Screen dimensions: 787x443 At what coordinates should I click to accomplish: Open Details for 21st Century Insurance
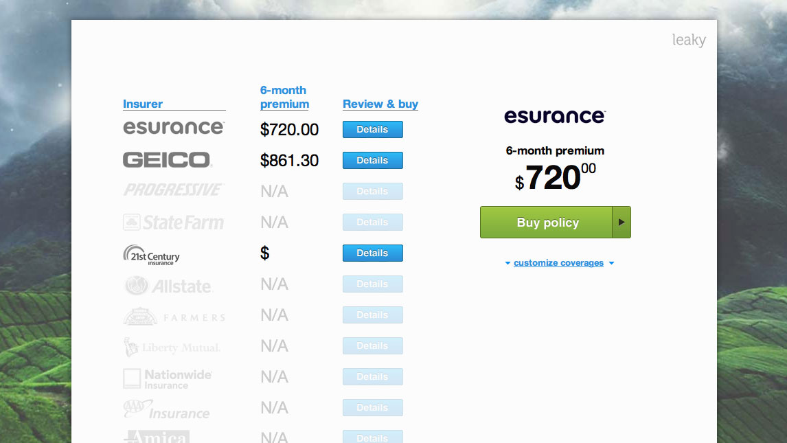pos(372,253)
